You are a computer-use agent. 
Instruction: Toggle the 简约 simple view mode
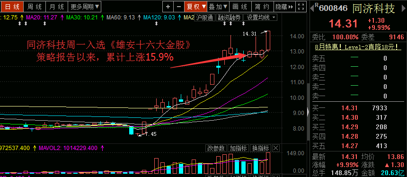point(262,7)
